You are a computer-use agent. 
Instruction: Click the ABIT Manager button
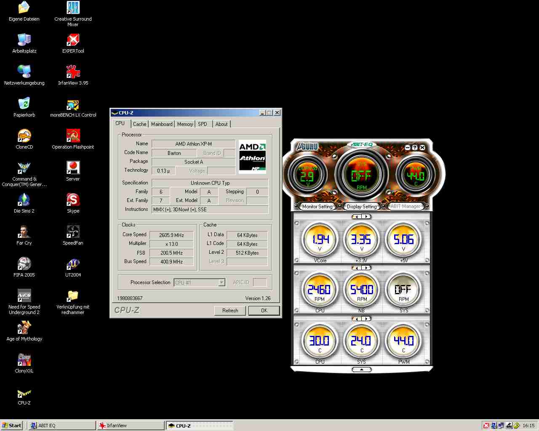pos(405,206)
